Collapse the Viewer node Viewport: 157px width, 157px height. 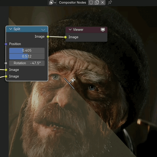click(70, 30)
